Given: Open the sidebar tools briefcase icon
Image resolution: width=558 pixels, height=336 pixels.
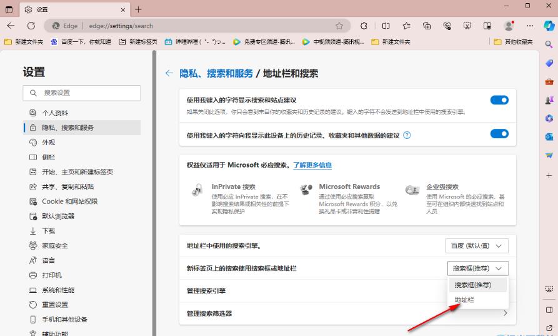Looking at the screenshot, I should point(549,81).
